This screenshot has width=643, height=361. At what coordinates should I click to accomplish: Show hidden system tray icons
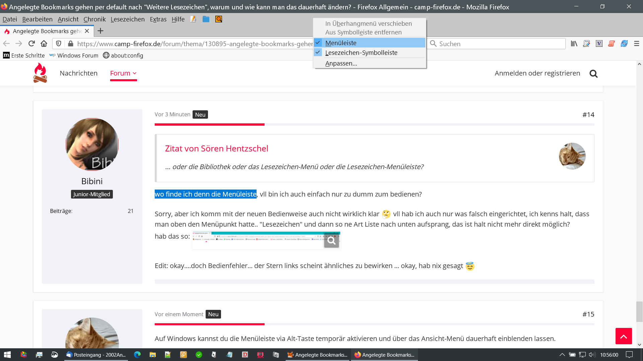point(562,355)
